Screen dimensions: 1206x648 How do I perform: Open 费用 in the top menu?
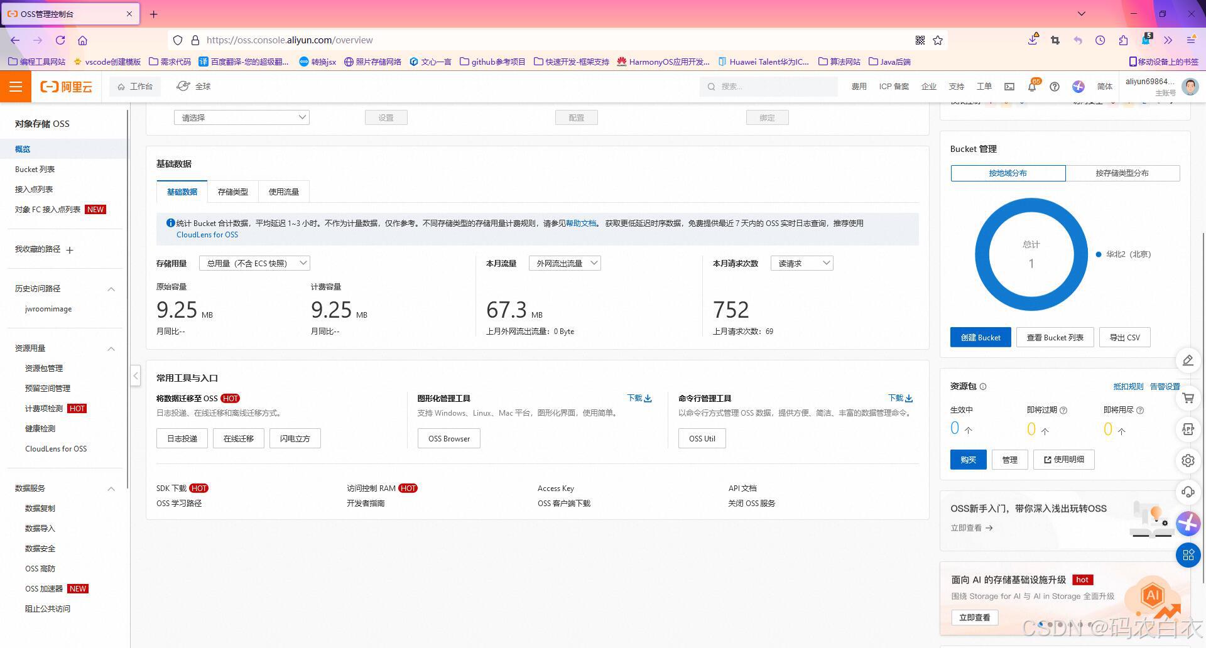coord(859,87)
